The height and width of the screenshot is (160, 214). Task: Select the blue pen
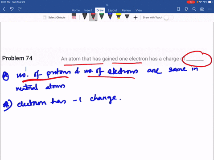coord(110,16)
